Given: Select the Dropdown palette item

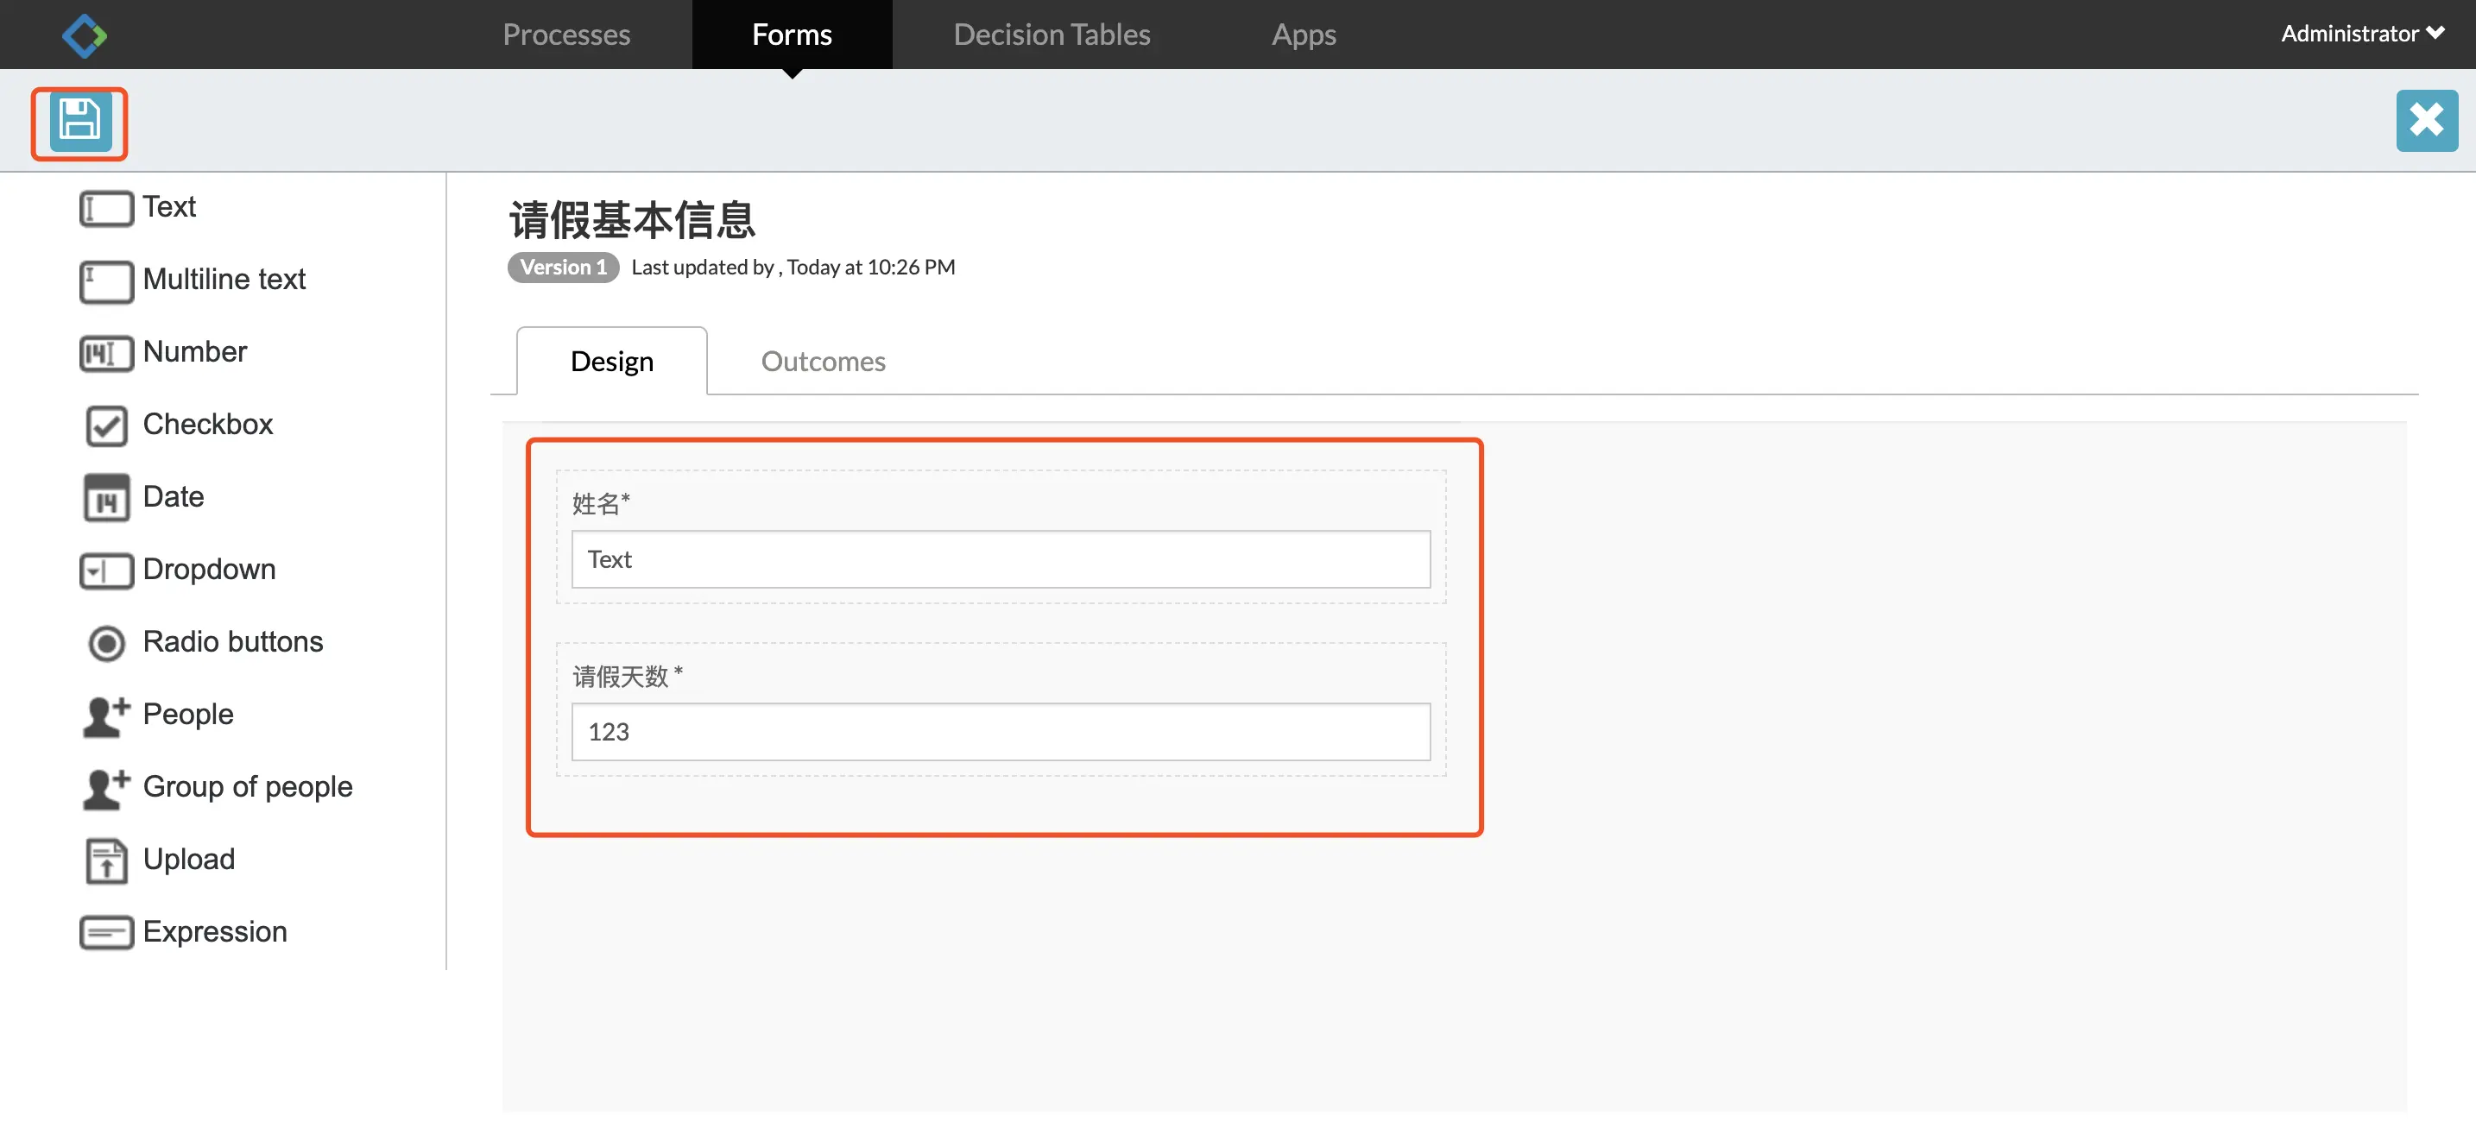Looking at the screenshot, I should pyautogui.click(x=105, y=570).
